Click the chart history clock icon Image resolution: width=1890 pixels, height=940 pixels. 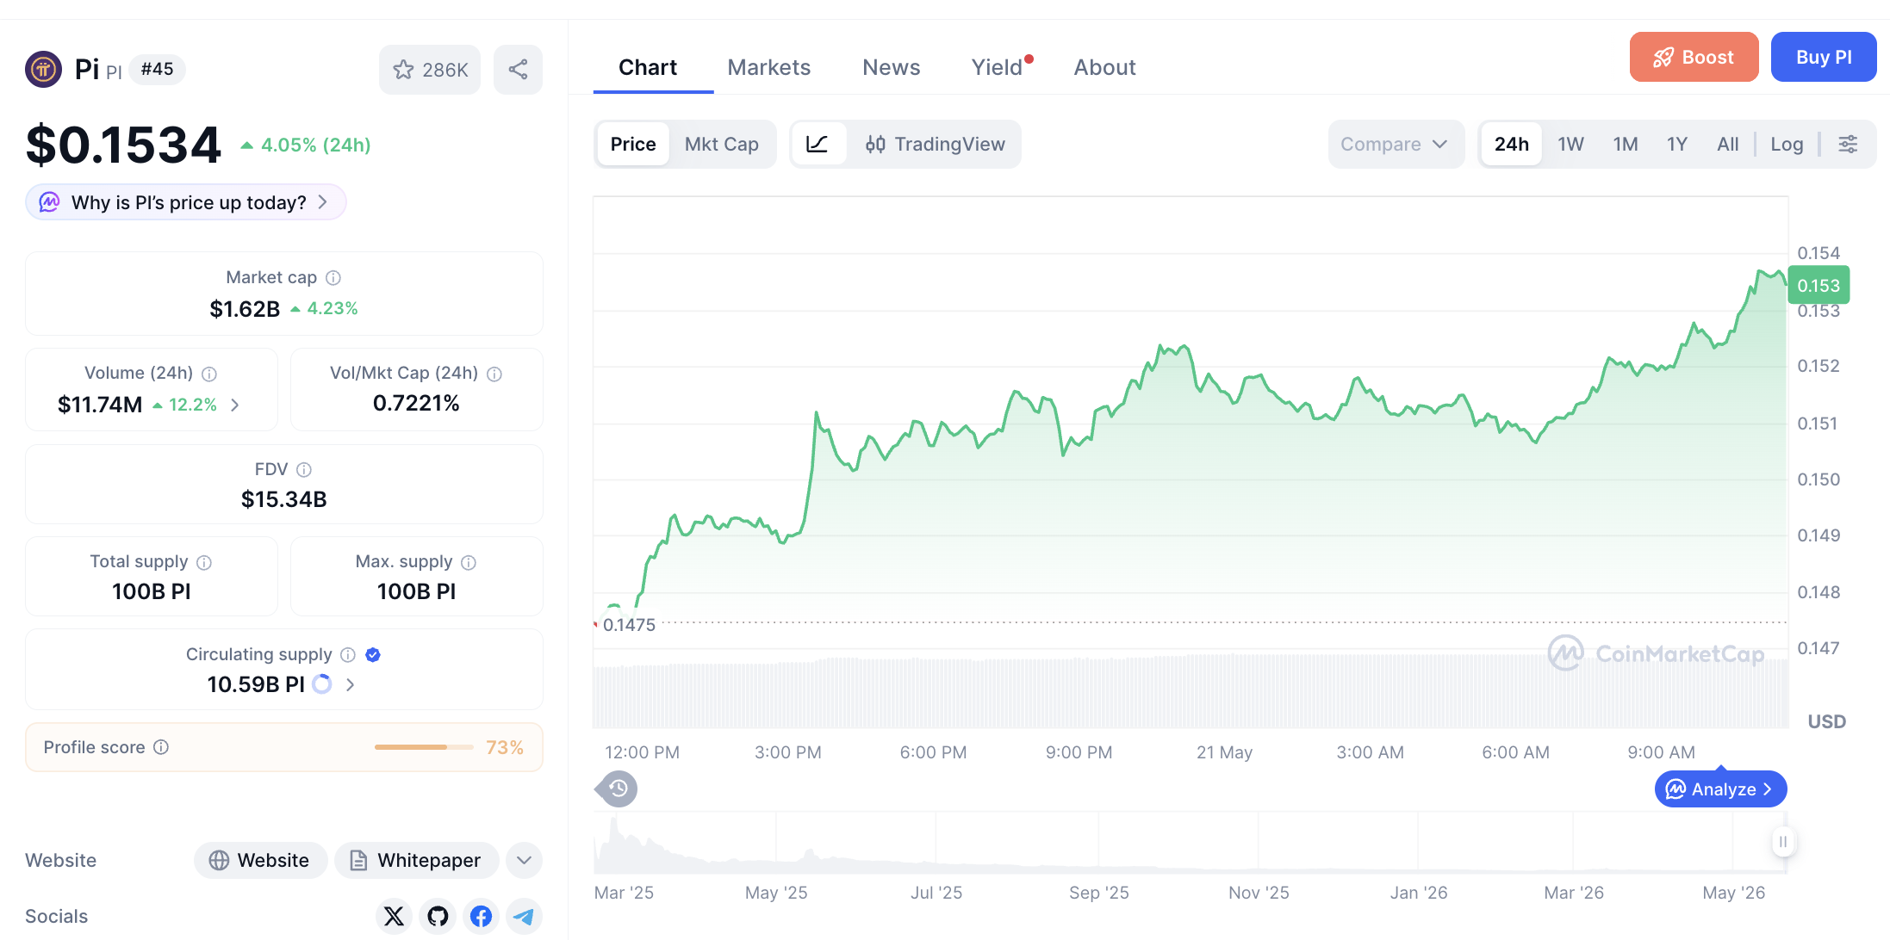[x=618, y=788]
